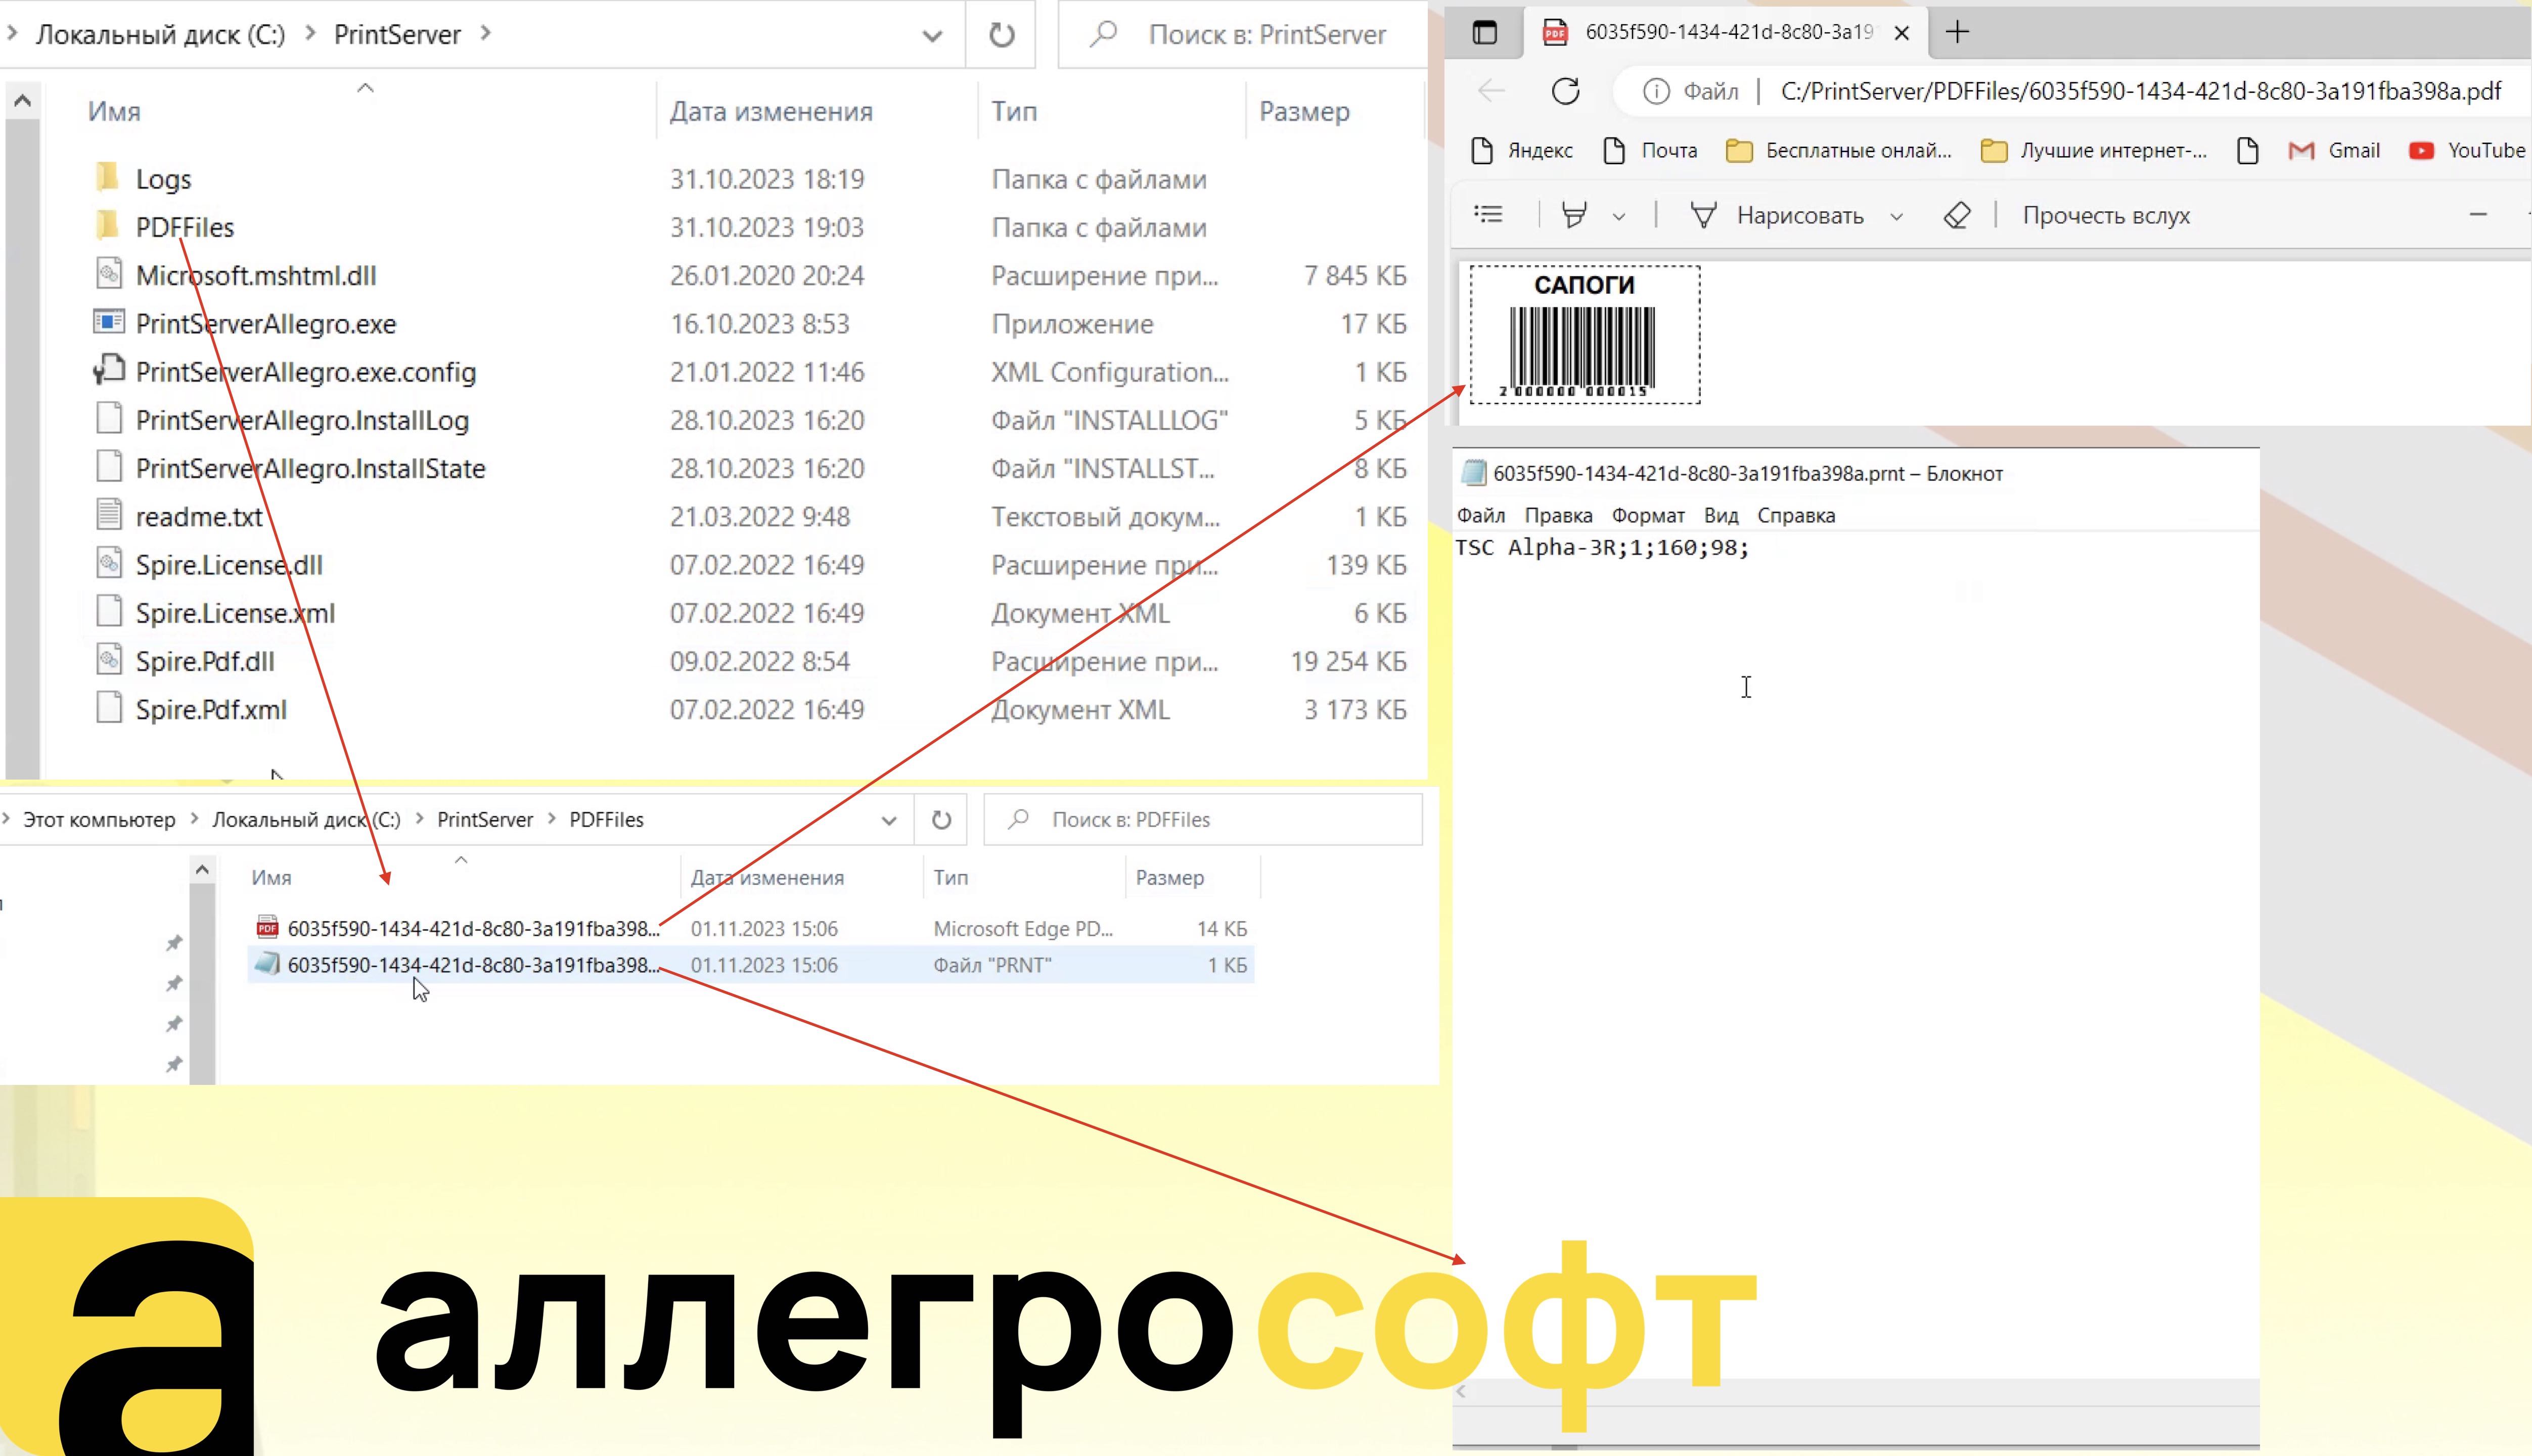Open Notepad Справка menu
Screen dimensions: 2532x1456
(x=1796, y=516)
